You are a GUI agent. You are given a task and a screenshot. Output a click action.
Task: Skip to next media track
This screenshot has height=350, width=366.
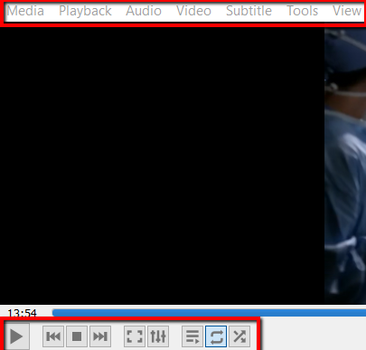point(100,336)
